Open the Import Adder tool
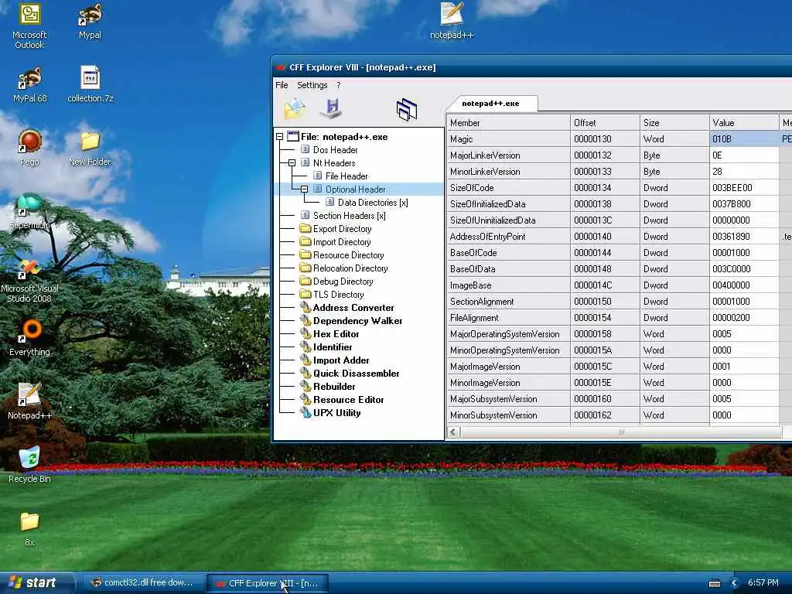The width and height of the screenshot is (792, 594). [x=341, y=360]
